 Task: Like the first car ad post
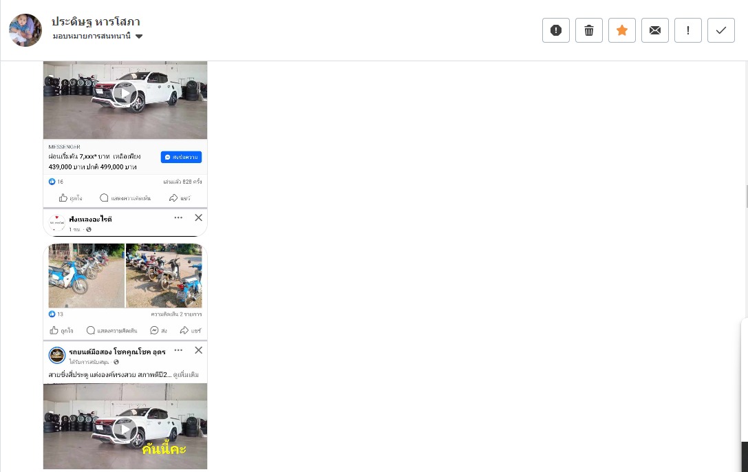tap(70, 198)
